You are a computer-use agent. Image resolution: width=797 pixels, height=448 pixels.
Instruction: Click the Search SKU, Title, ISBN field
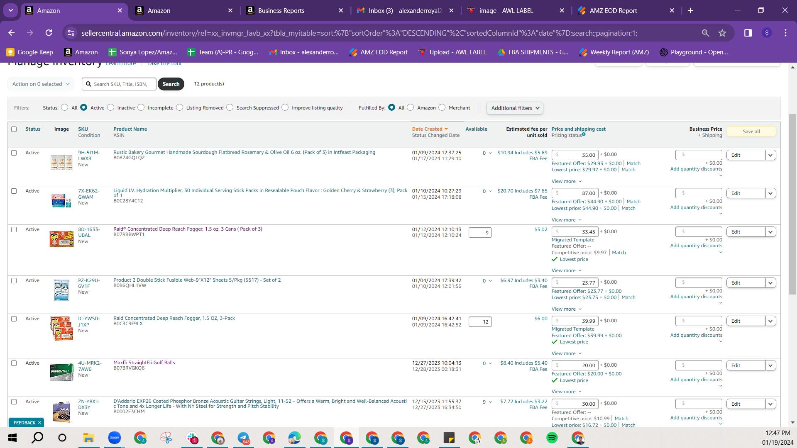pos(119,84)
